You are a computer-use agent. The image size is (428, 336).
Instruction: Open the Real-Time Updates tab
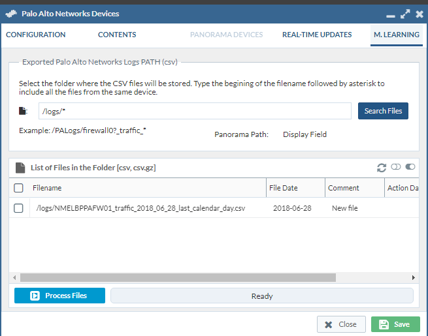coord(317,35)
